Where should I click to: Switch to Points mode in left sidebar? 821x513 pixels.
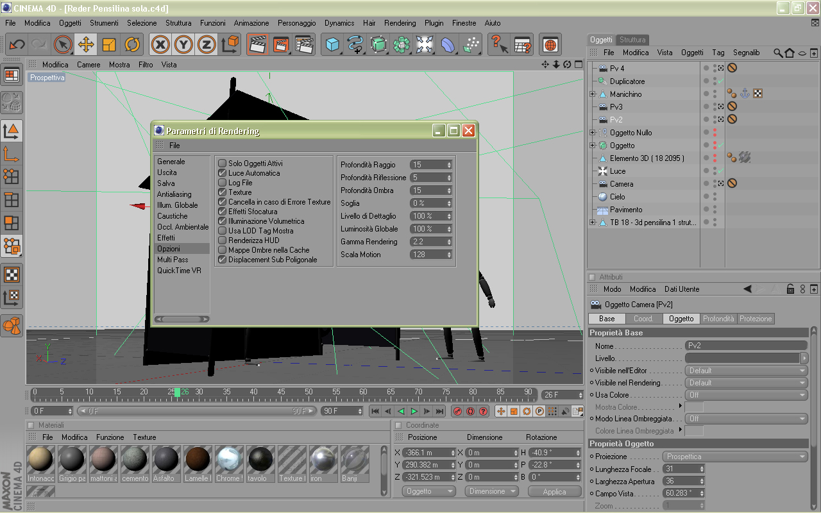[12, 176]
